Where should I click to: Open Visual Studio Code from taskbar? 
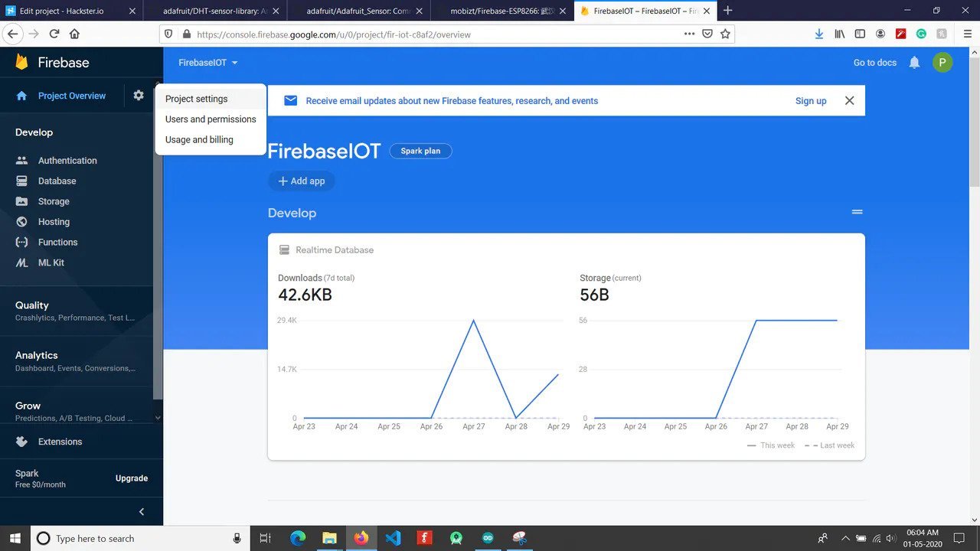tap(393, 538)
